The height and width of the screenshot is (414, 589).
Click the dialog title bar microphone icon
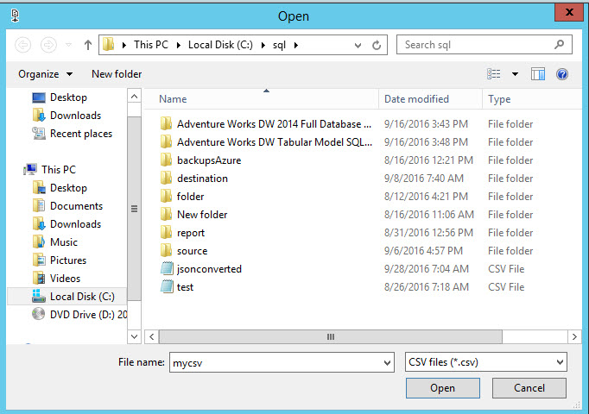[x=15, y=16]
